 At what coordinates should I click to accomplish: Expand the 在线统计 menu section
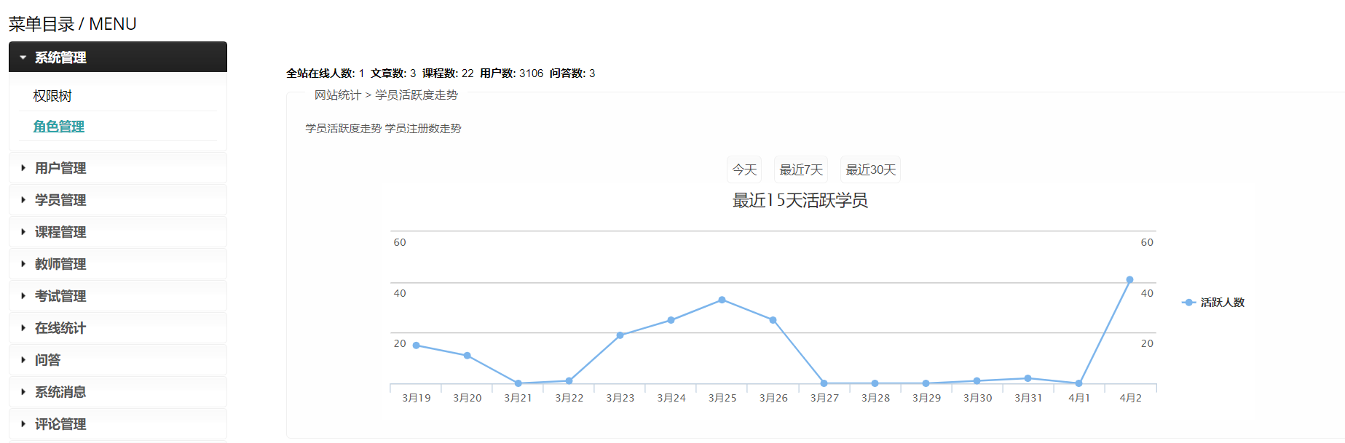click(x=118, y=328)
